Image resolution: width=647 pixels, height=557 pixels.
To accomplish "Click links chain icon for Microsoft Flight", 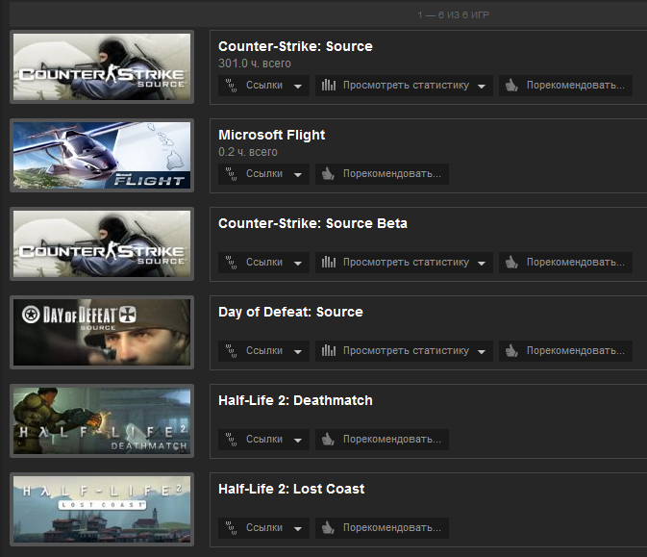I will tap(231, 174).
